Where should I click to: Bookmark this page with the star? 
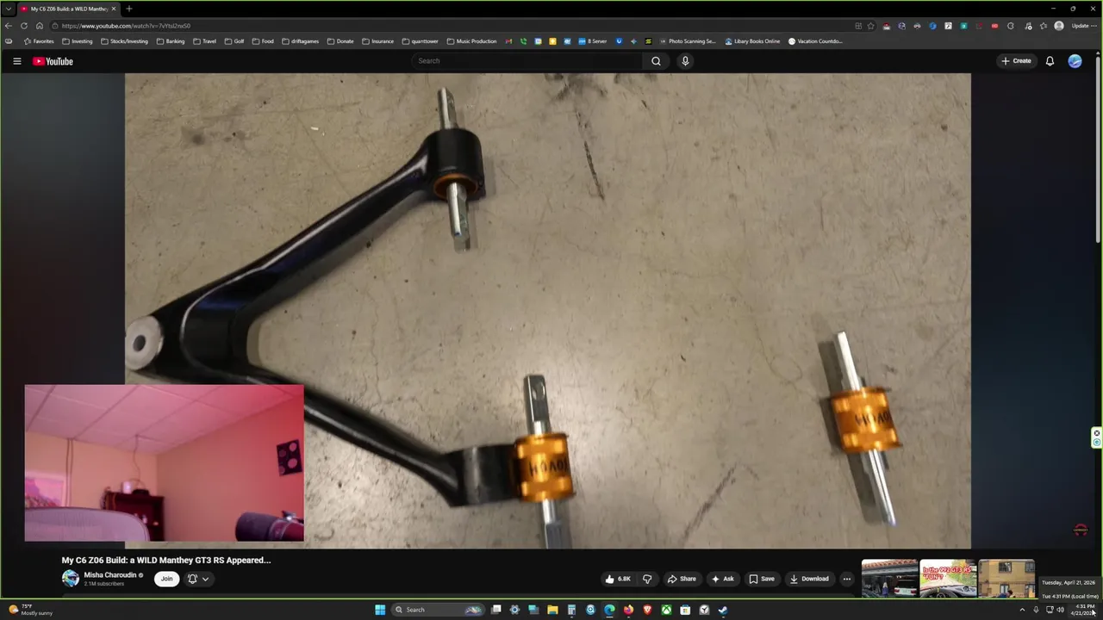tap(870, 26)
